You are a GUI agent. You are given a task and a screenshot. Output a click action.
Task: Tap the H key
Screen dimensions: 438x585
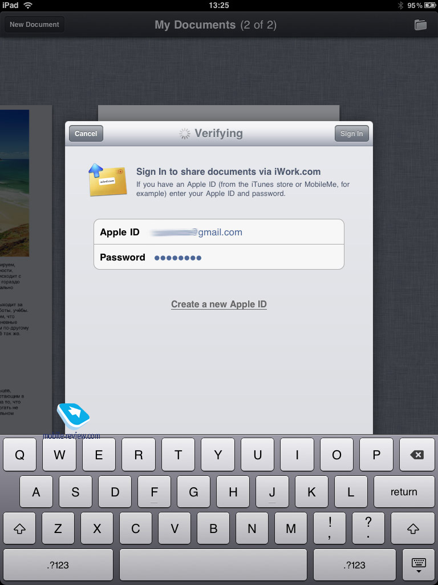tap(233, 491)
